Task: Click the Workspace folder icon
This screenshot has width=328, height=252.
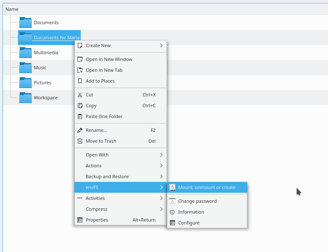Action: click(x=25, y=98)
